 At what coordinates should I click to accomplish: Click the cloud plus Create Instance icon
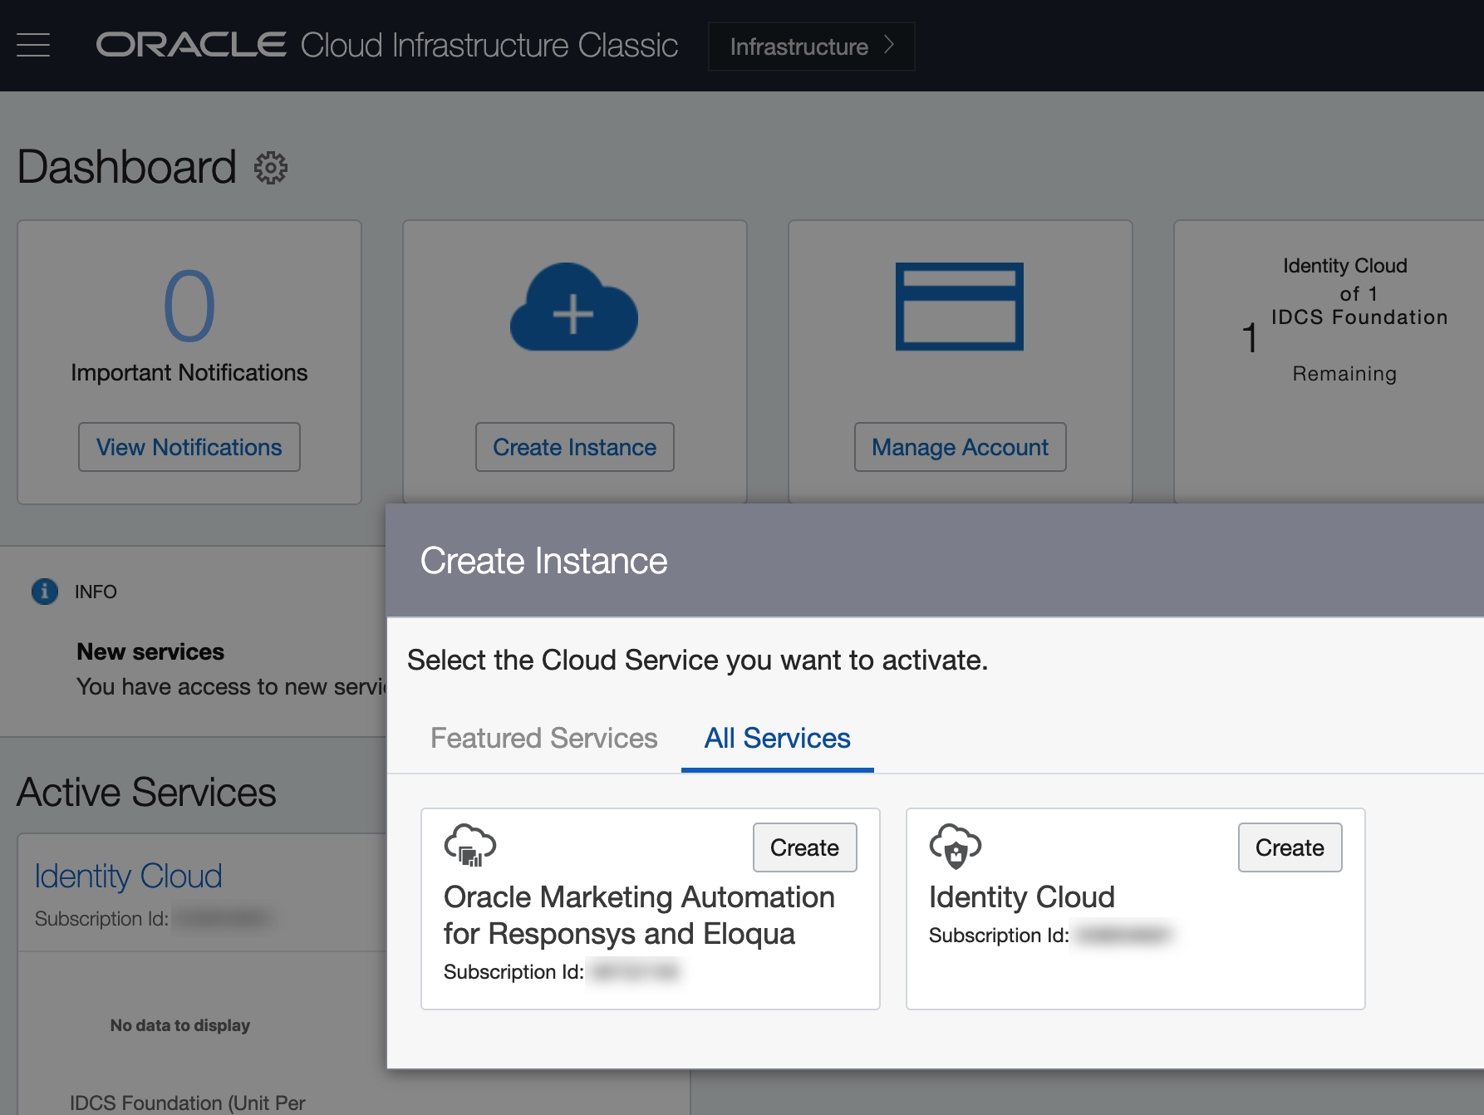tap(574, 307)
